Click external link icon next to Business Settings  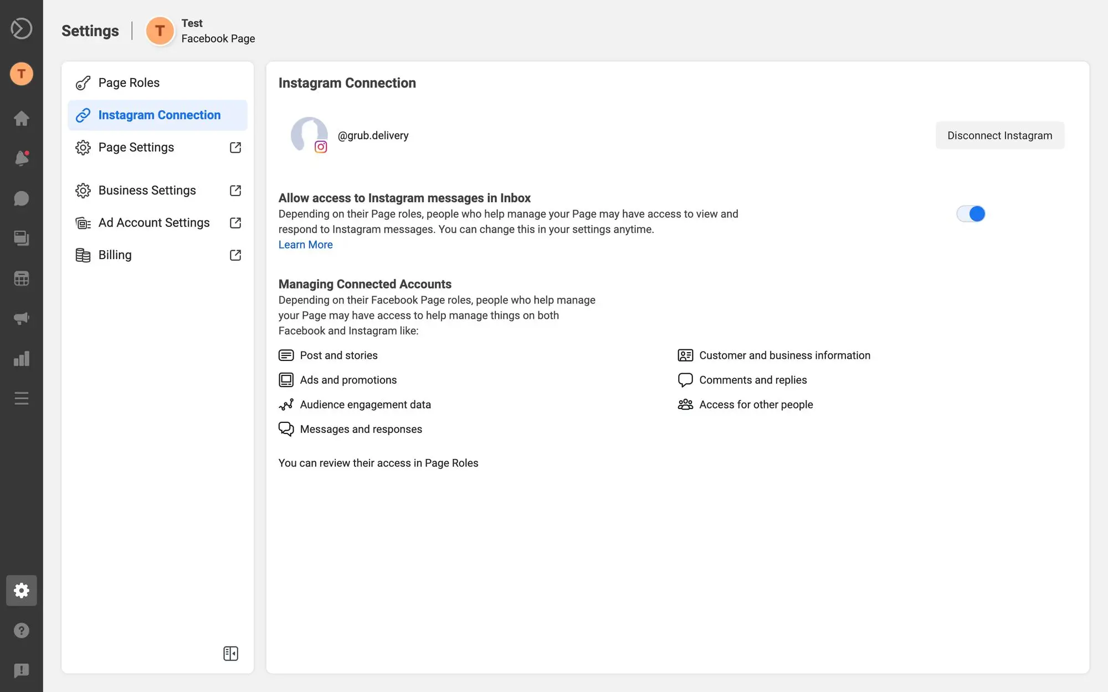click(235, 190)
